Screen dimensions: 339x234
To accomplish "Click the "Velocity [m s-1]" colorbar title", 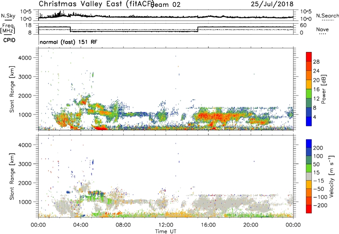I will click(331, 177).
